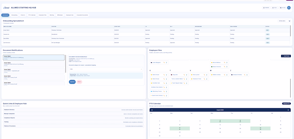Open the PTO Calendar tab

(32, 15)
